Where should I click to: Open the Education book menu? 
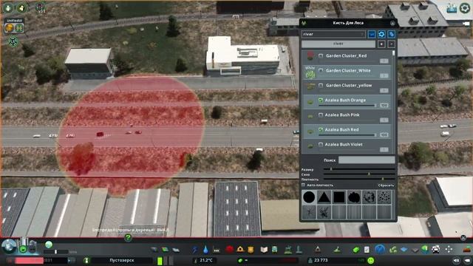coord(264,250)
